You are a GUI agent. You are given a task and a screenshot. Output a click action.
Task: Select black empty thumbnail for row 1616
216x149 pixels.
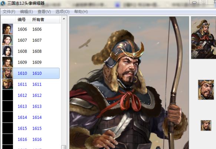[x=7, y=139]
